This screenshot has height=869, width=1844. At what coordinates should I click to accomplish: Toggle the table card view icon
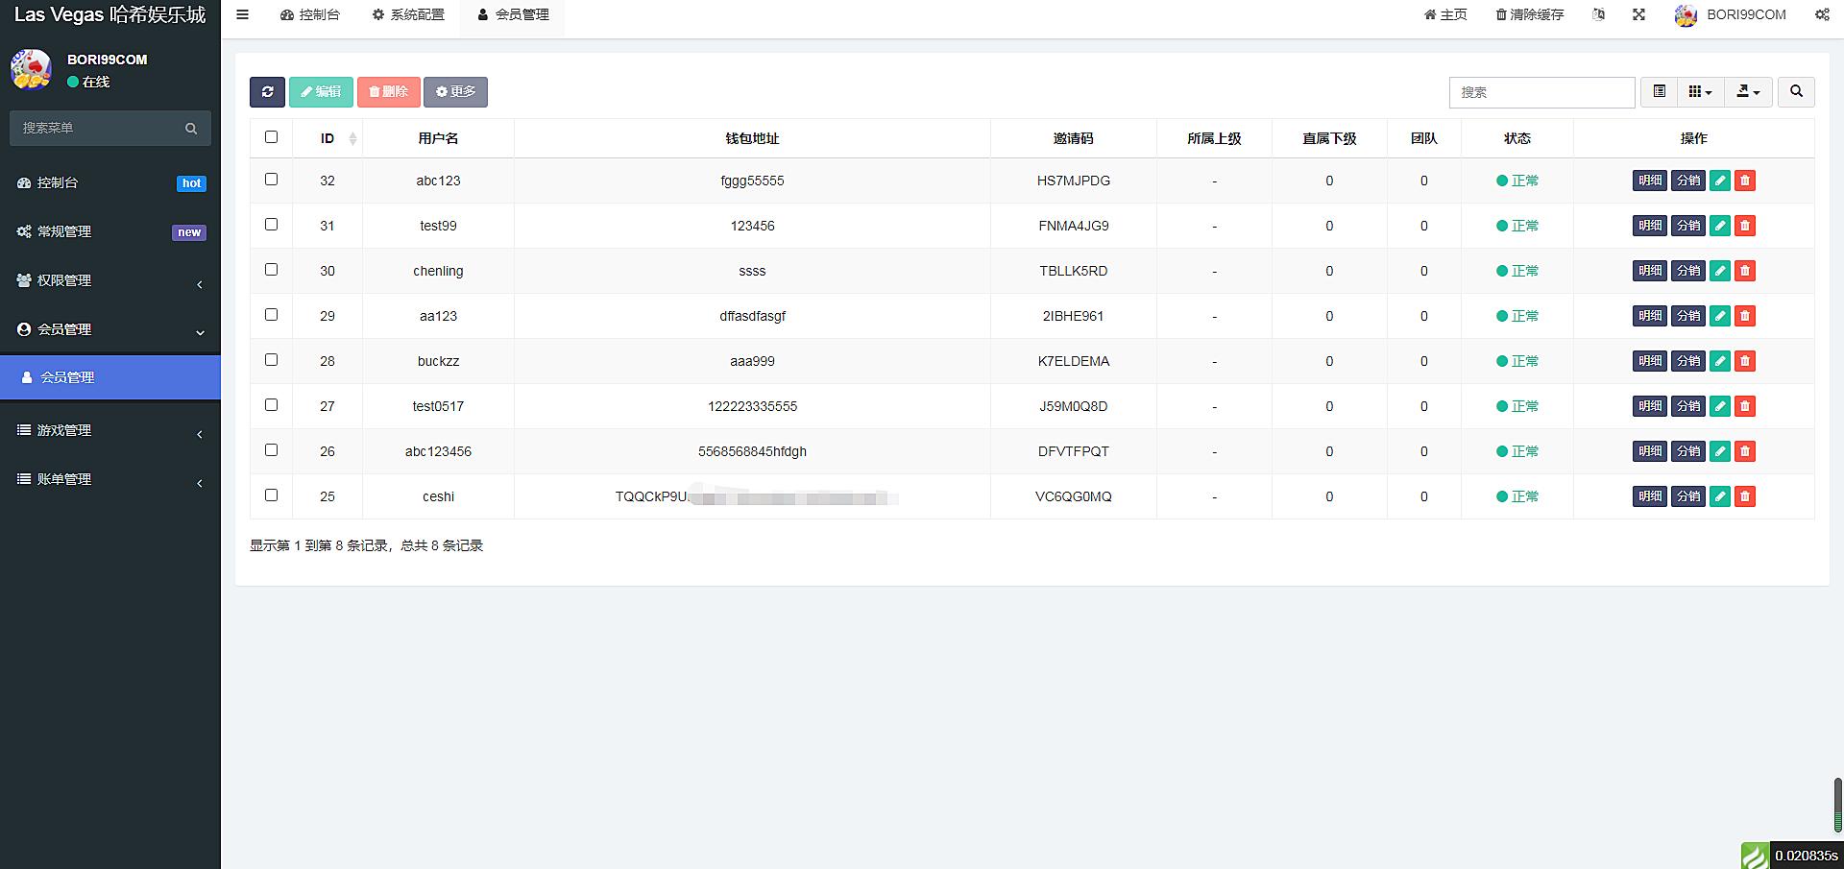coord(1659,92)
